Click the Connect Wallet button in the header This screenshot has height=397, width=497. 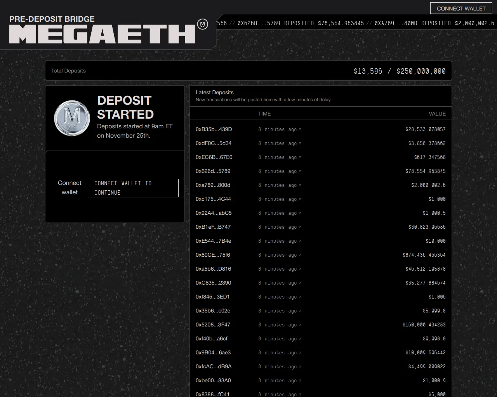tap(461, 8)
